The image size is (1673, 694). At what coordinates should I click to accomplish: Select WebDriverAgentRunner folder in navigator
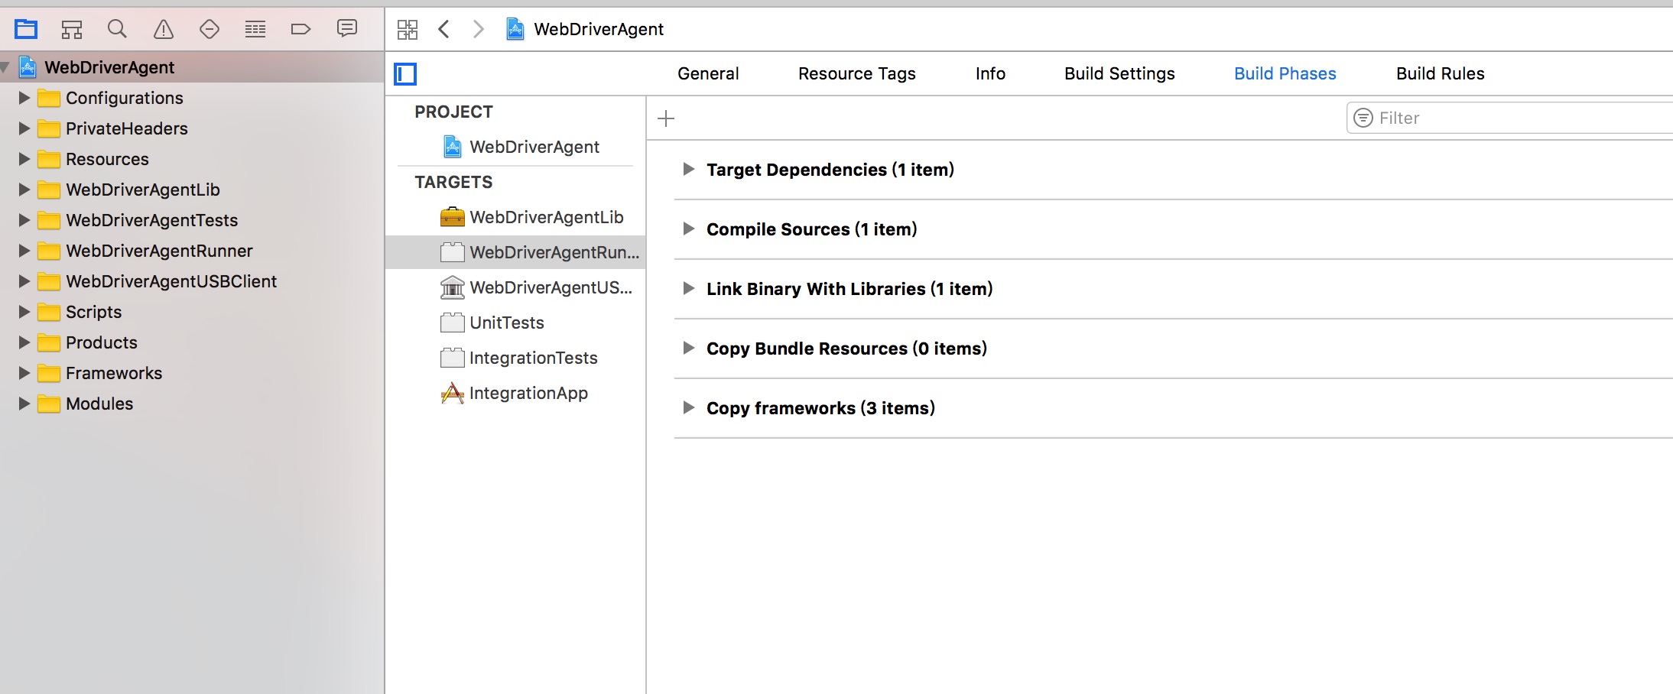coord(159,251)
